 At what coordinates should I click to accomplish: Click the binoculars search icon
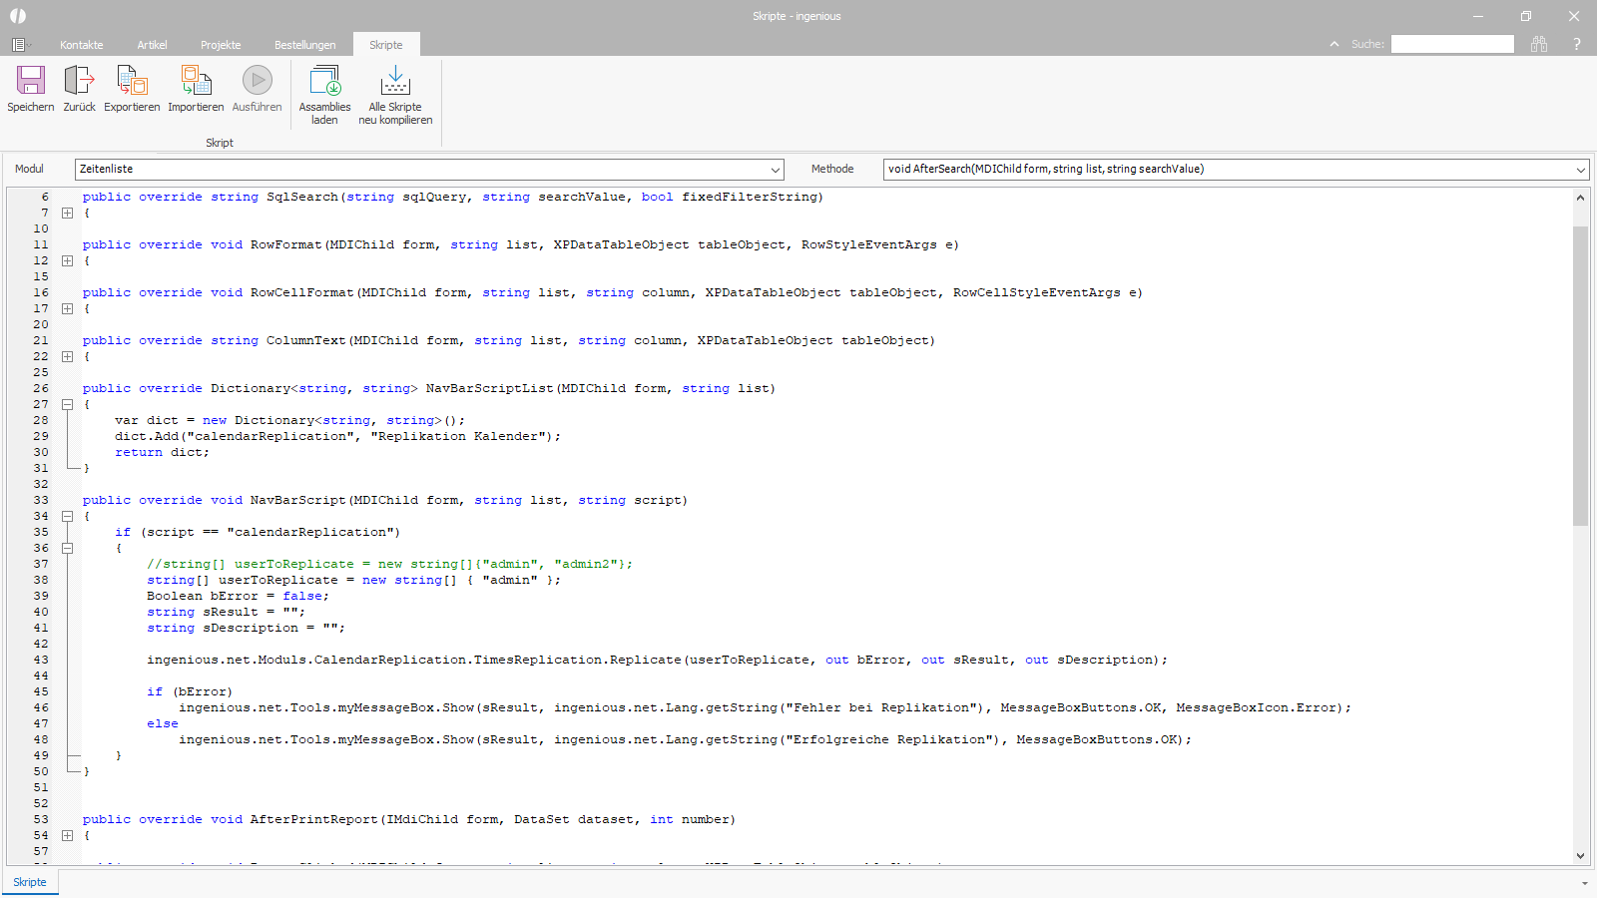coord(1539,44)
